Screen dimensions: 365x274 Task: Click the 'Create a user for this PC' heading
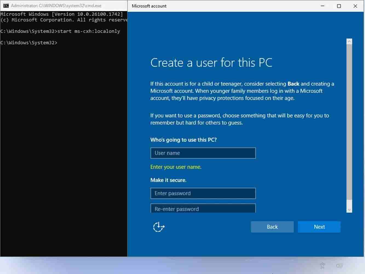click(x=211, y=62)
